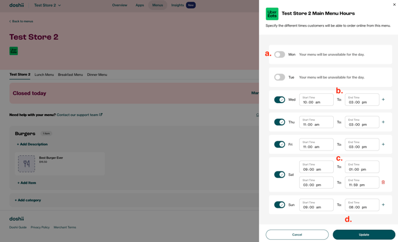Click the New badge next to Insights
Viewport: 398px width, 242px height.
click(x=191, y=5)
